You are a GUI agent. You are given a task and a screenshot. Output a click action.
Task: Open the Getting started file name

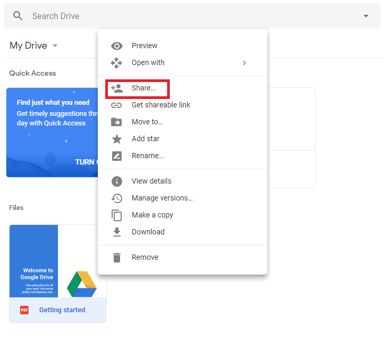[x=62, y=310]
